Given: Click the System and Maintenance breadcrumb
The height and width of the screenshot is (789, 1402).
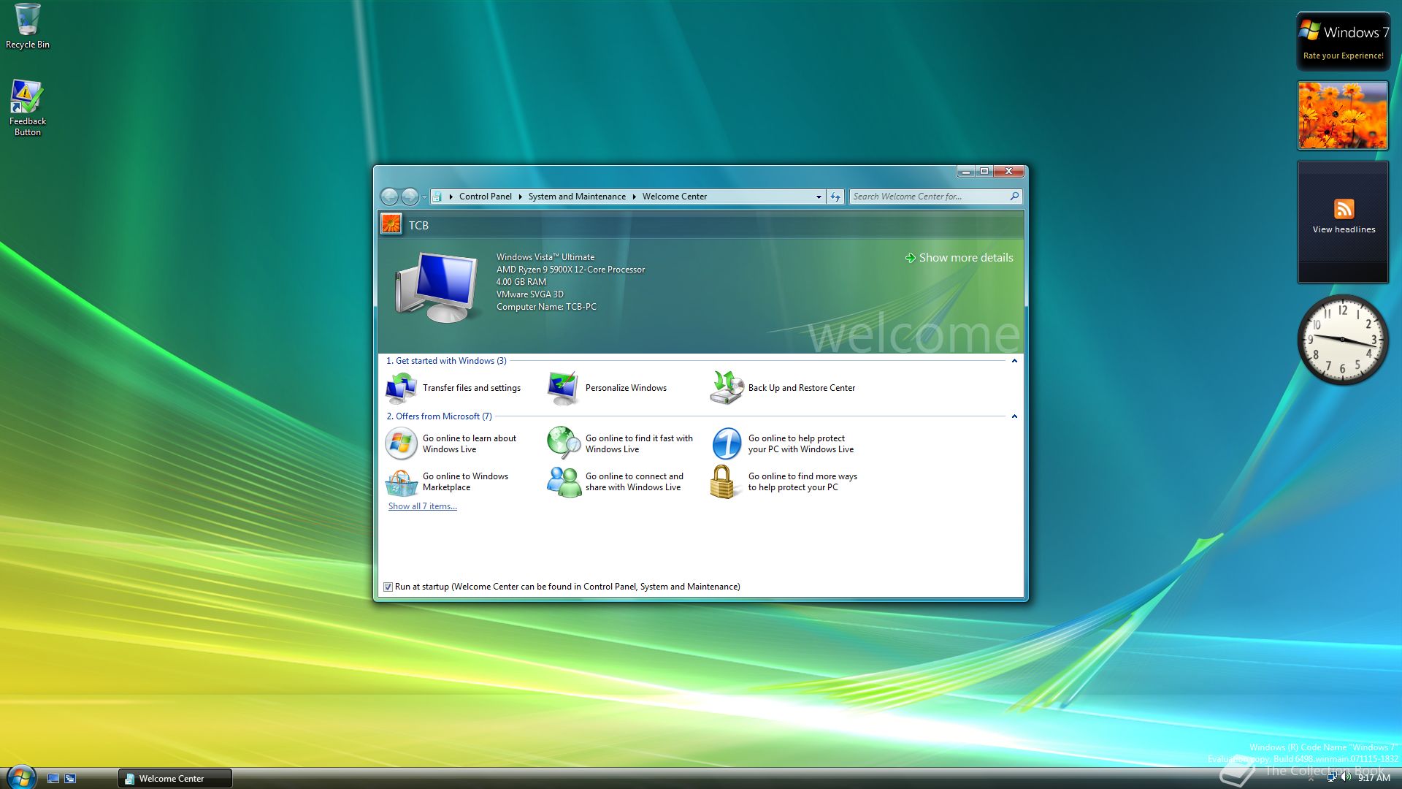Looking at the screenshot, I should point(577,197).
